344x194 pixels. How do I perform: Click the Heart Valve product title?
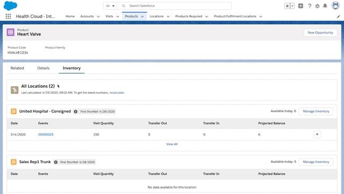pos(29,34)
